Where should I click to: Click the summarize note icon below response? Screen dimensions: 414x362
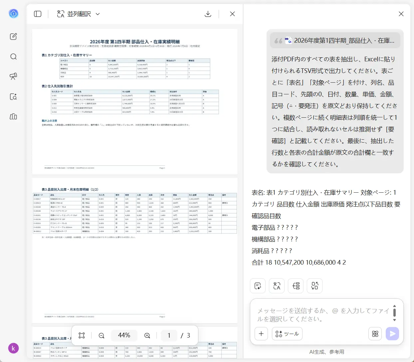[x=258, y=286]
